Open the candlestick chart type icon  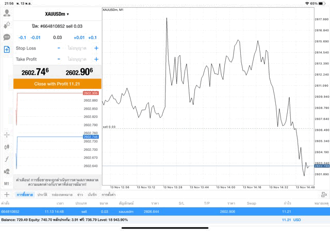coord(7,147)
